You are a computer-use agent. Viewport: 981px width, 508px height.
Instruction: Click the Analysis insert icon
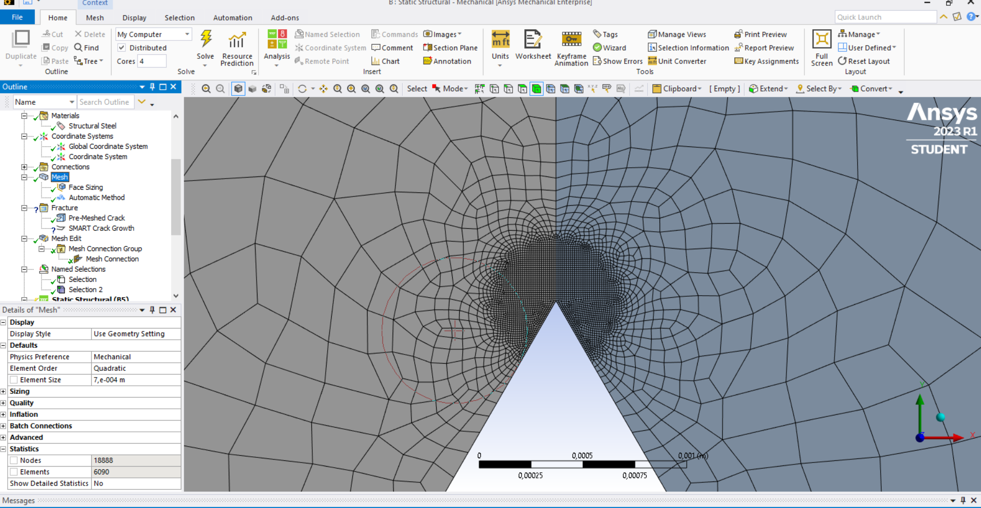point(277,40)
